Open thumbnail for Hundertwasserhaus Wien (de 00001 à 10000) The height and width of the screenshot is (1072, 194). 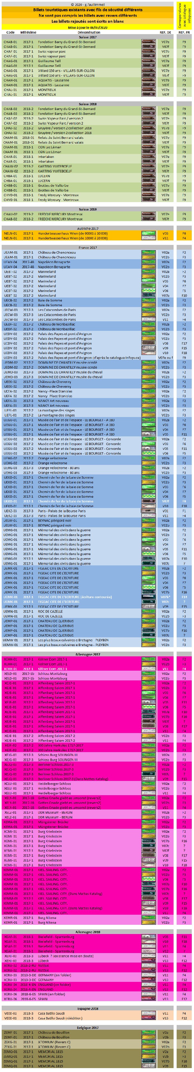click(x=149, y=233)
